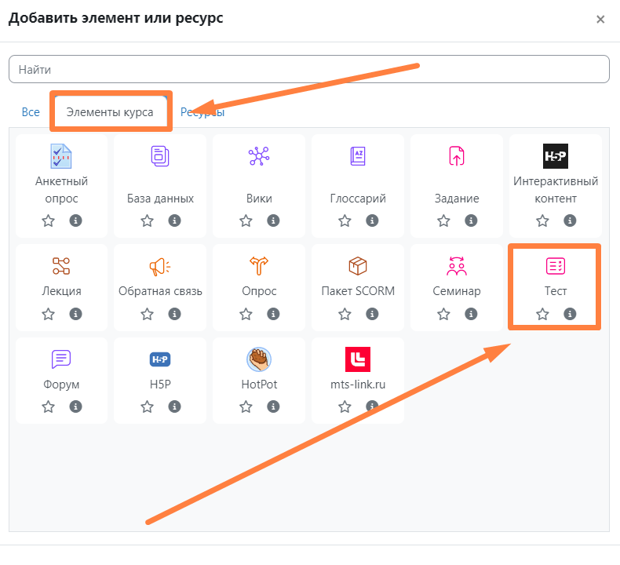View info for Интерактивный контент

(x=570, y=221)
